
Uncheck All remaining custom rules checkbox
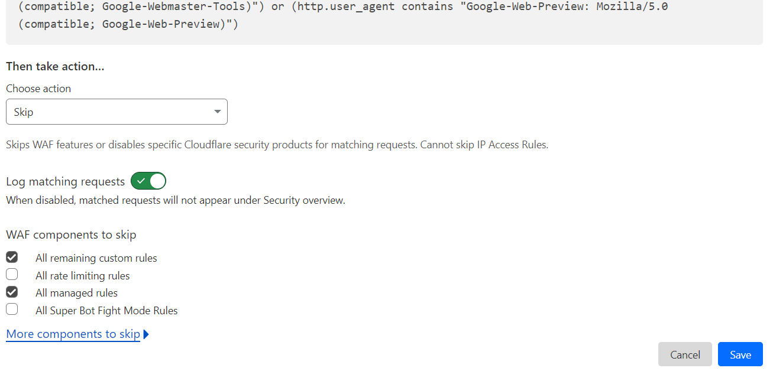pos(12,258)
